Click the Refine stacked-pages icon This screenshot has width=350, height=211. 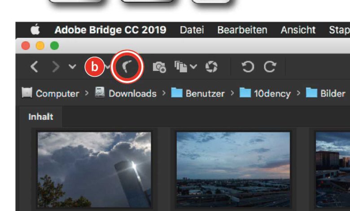[180, 67]
